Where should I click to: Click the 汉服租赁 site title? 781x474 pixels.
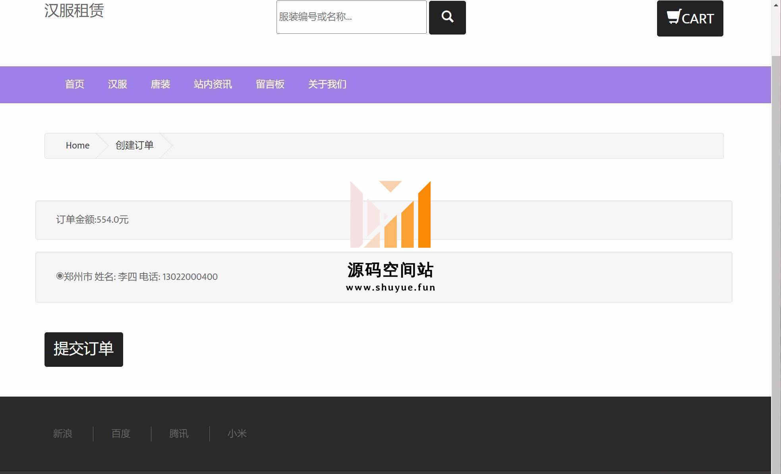pos(74,10)
